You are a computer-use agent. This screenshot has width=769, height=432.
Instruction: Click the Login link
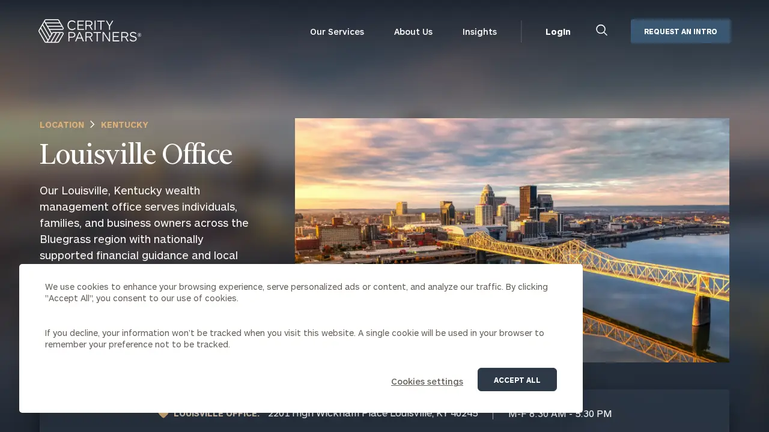tap(558, 32)
